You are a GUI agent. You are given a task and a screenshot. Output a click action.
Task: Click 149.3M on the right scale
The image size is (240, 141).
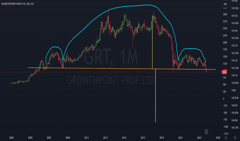pyautogui.click(x=234, y=46)
